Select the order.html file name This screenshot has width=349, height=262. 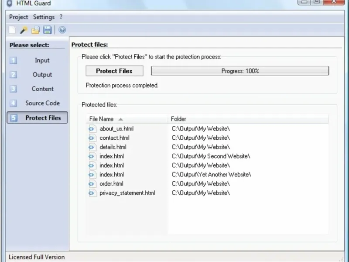coord(111,184)
